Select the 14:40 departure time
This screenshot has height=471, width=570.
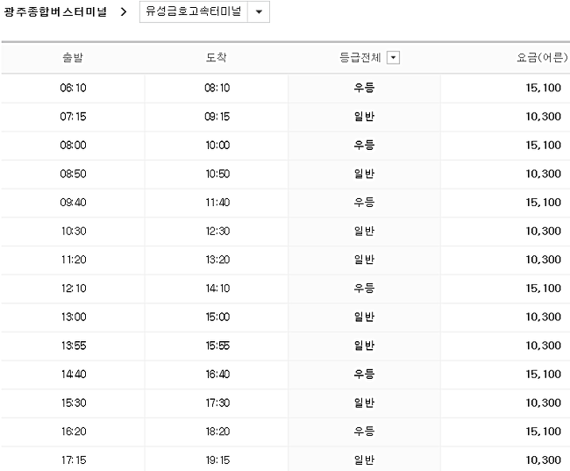coord(74,375)
